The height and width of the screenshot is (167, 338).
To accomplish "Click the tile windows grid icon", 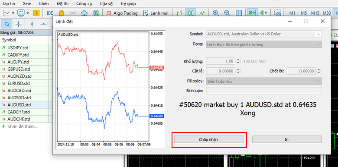I will [239, 13].
